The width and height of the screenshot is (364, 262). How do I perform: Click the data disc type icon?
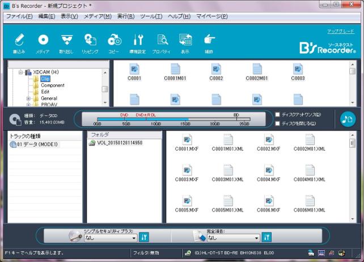15,119
